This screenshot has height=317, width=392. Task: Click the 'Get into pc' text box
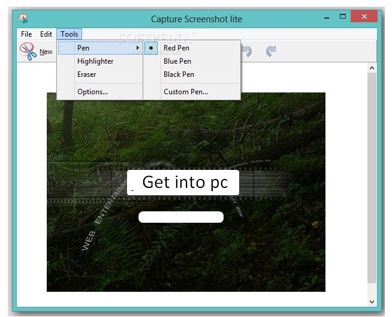183,183
